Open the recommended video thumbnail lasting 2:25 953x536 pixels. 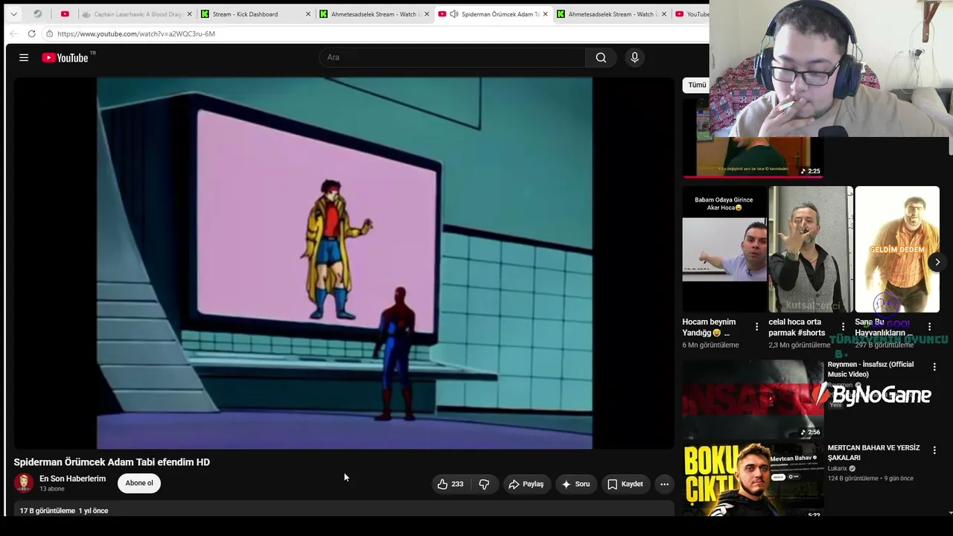753,138
